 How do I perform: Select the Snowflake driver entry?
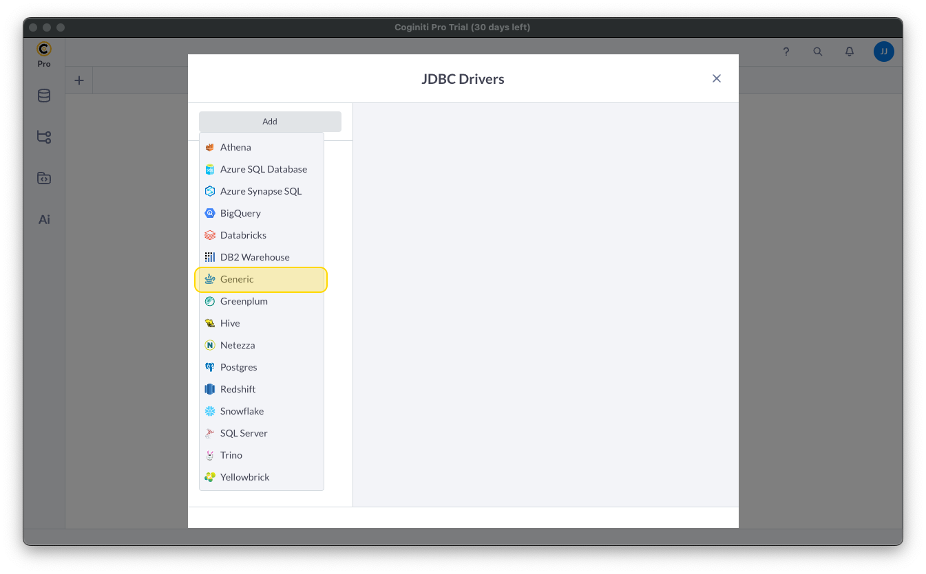click(x=242, y=411)
